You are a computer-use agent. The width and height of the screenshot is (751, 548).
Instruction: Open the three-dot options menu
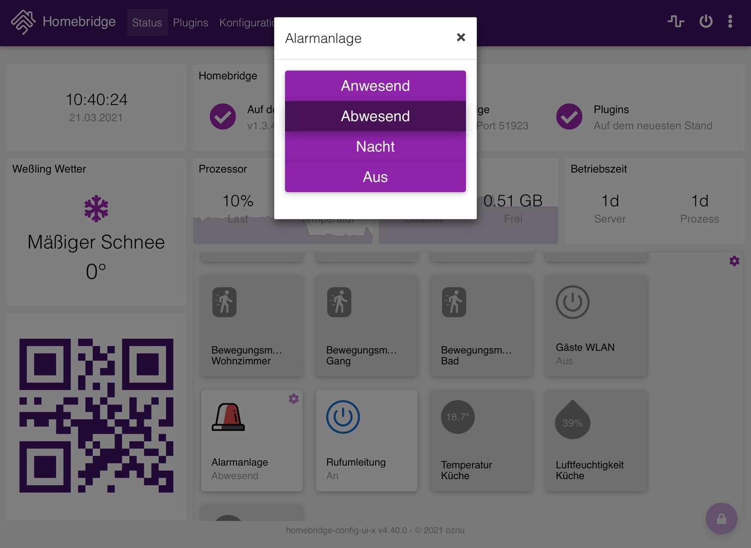tap(730, 21)
